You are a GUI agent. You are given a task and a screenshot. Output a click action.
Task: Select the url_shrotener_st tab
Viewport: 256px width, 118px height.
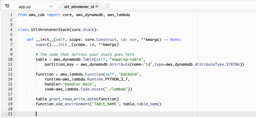pyautogui.click(x=79, y=7)
